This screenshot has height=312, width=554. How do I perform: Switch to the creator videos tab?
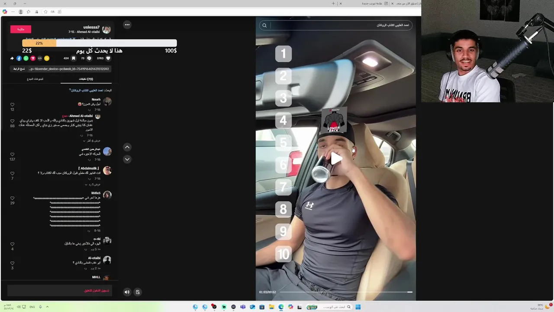tap(35, 79)
